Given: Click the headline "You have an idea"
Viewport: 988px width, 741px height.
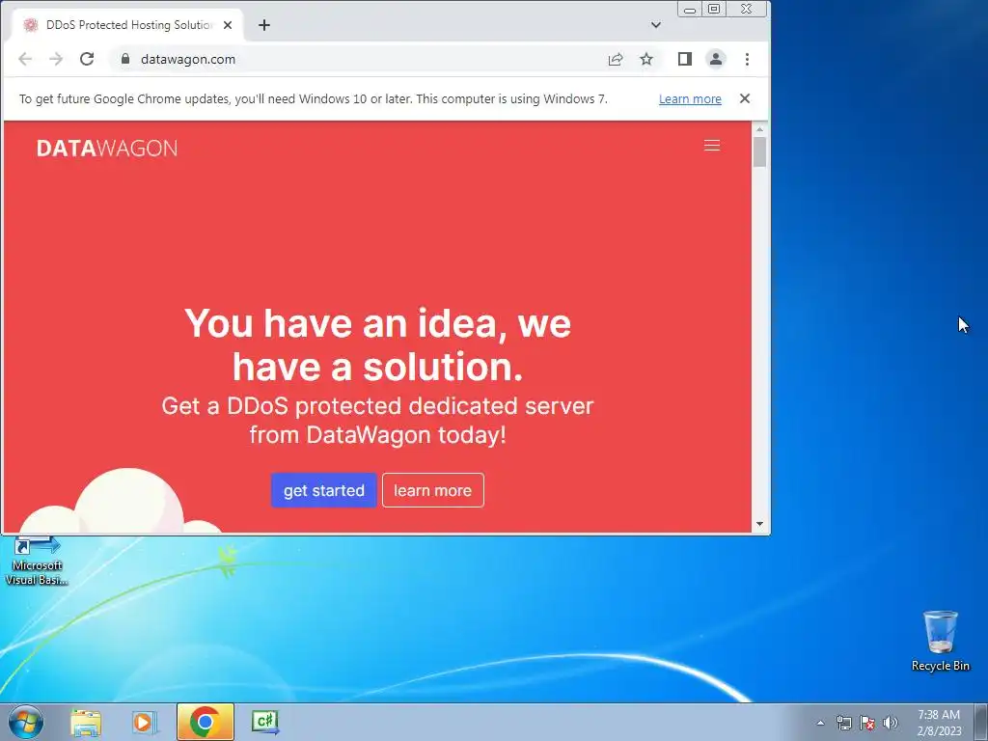Looking at the screenshot, I should [x=377, y=344].
